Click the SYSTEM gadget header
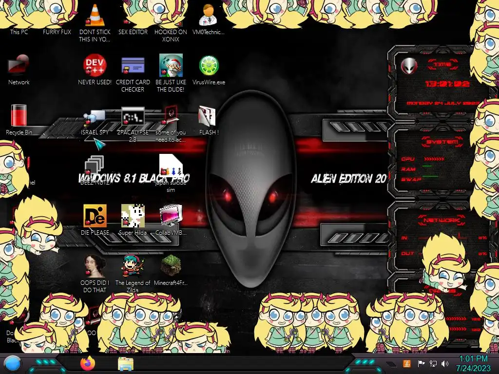 (442, 142)
